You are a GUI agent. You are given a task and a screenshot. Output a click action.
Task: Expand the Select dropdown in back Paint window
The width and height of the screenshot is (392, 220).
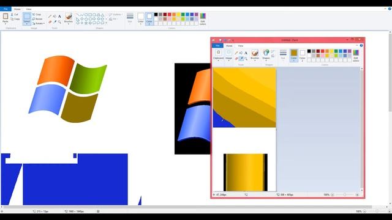(27, 23)
